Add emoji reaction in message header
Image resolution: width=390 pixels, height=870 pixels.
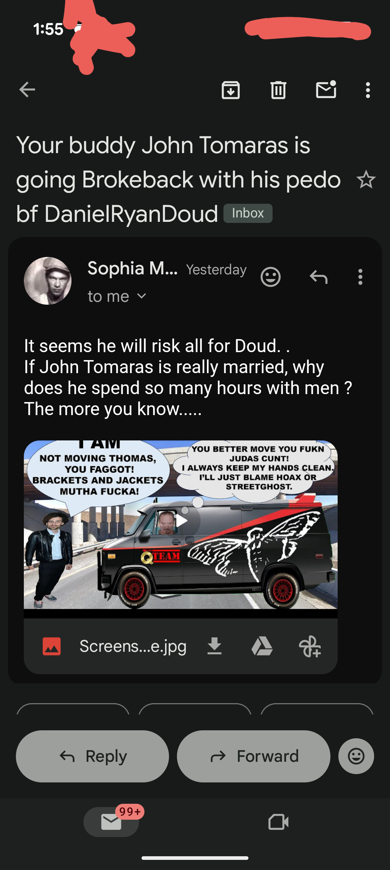(270, 277)
